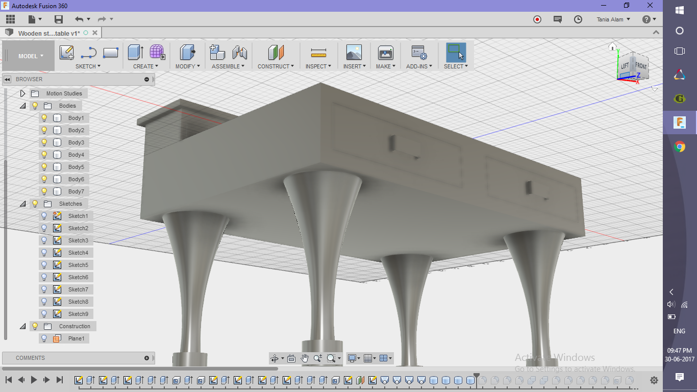Viewport: 697px width, 392px height.
Task: Open the notifications comment icon
Action: pyautogui.click(x=558, y=19)
